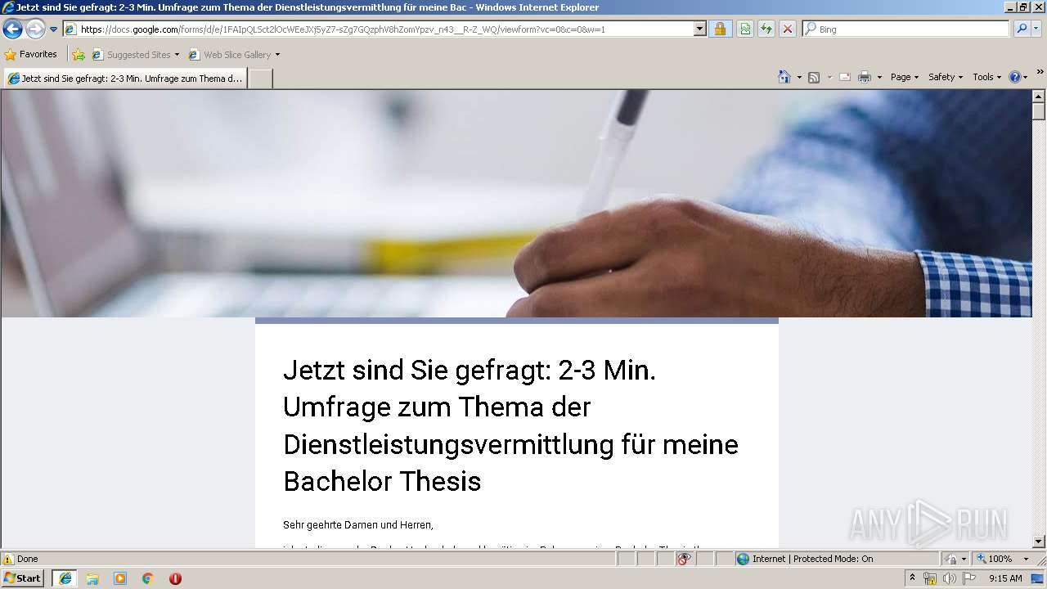
Task: Click the form header writing-hand image
Action: point(516,203)
